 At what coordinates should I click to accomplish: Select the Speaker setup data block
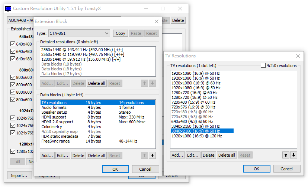[98, 112]
